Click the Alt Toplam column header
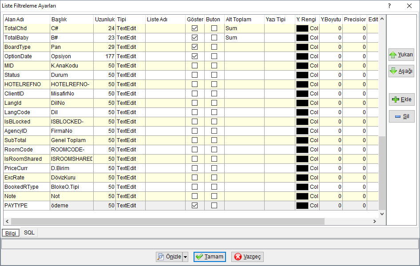Viewport: 420px width, 266px height. point(244,19)
